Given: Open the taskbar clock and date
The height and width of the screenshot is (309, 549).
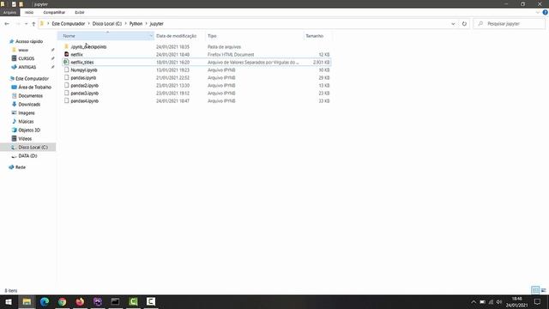Looking at the screenshot, I should 516,302.
